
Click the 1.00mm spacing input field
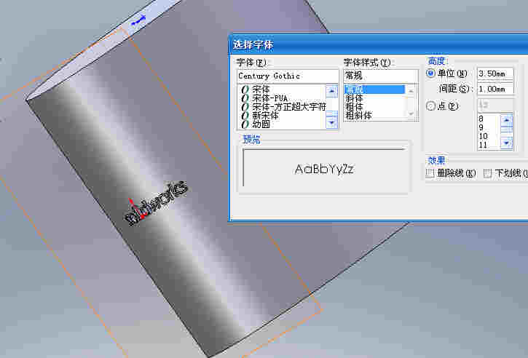(x=495, y=89)
